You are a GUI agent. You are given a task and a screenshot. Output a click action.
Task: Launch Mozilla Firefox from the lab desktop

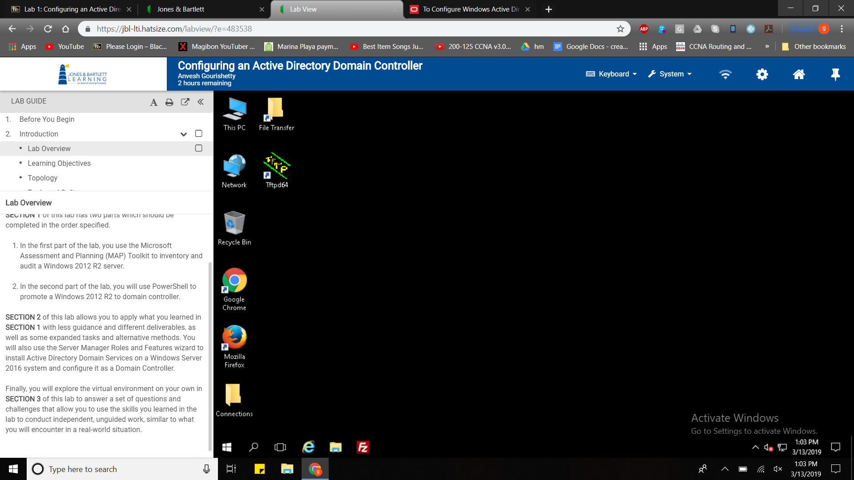(234, 347)
